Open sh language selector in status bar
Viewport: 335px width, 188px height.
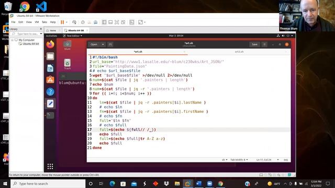(x=225, y=160)
